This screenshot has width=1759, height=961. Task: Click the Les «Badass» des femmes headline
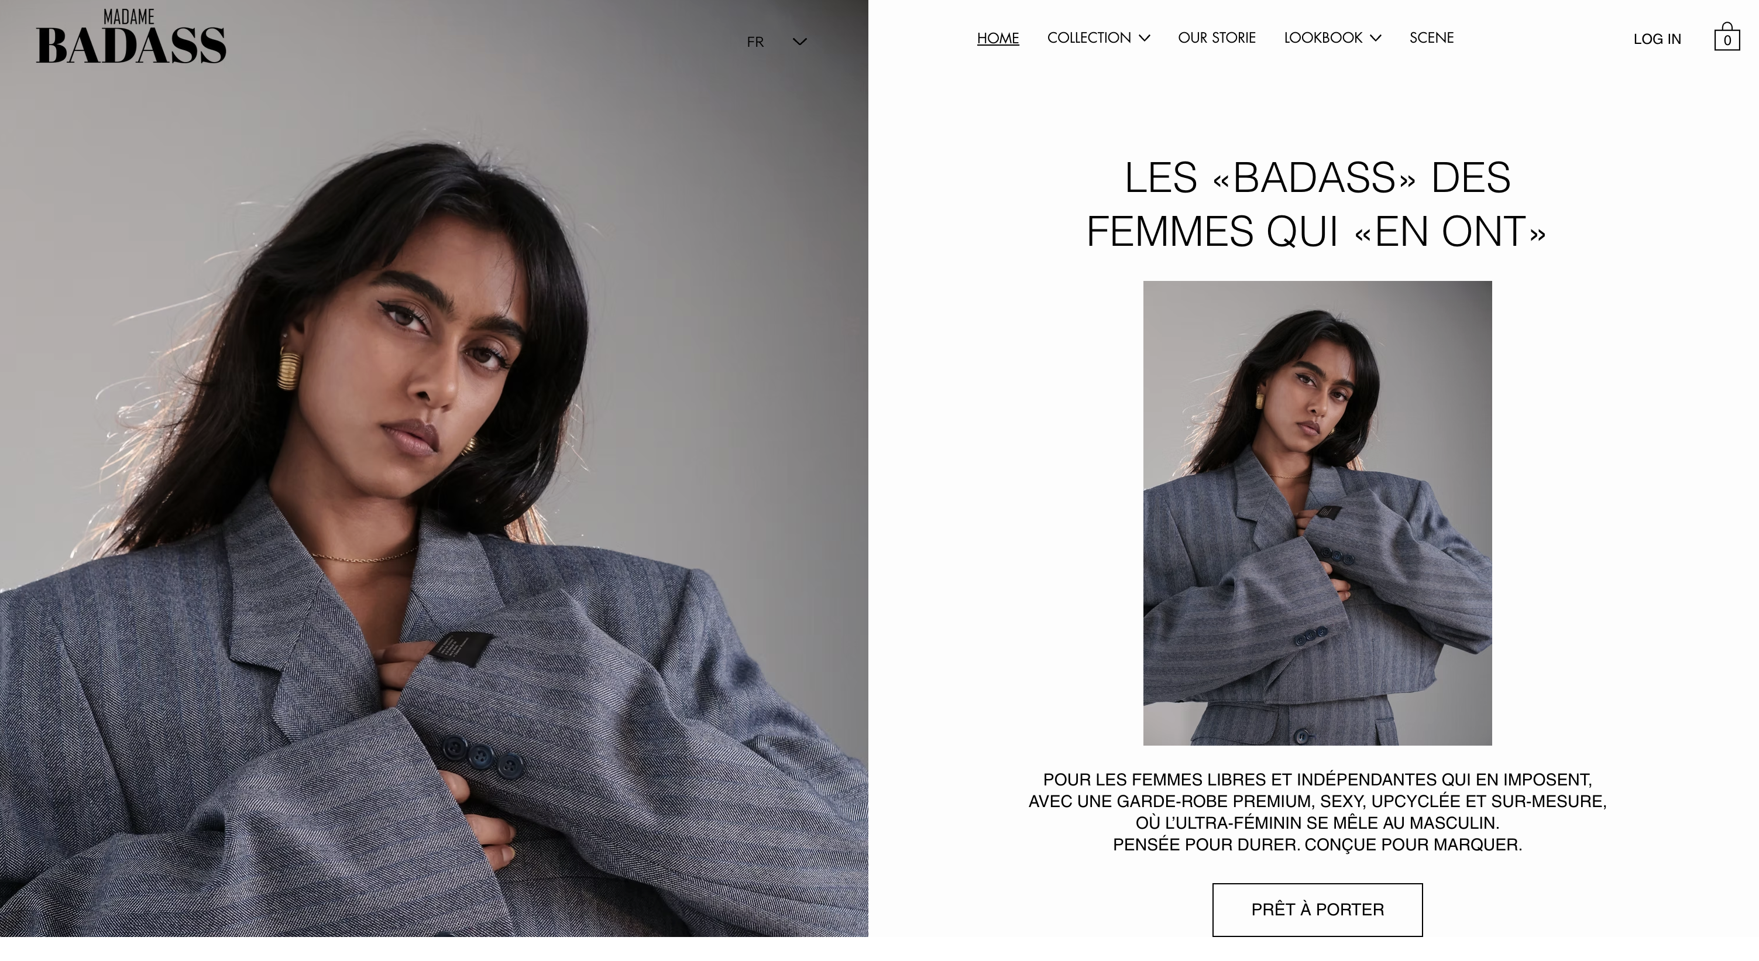[x=1317, y=204]
